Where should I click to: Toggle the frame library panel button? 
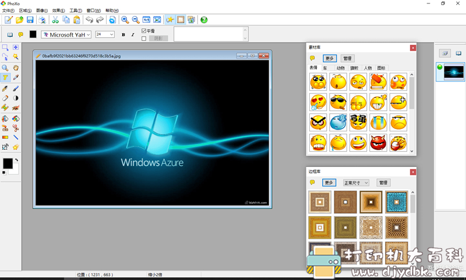pyautogui.click(x=181, y=20)
